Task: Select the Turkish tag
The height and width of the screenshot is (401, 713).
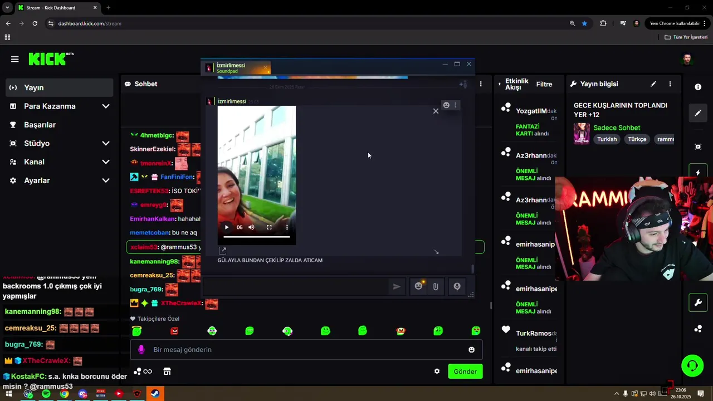Action: pyautogui.click(x=607, y=139)
